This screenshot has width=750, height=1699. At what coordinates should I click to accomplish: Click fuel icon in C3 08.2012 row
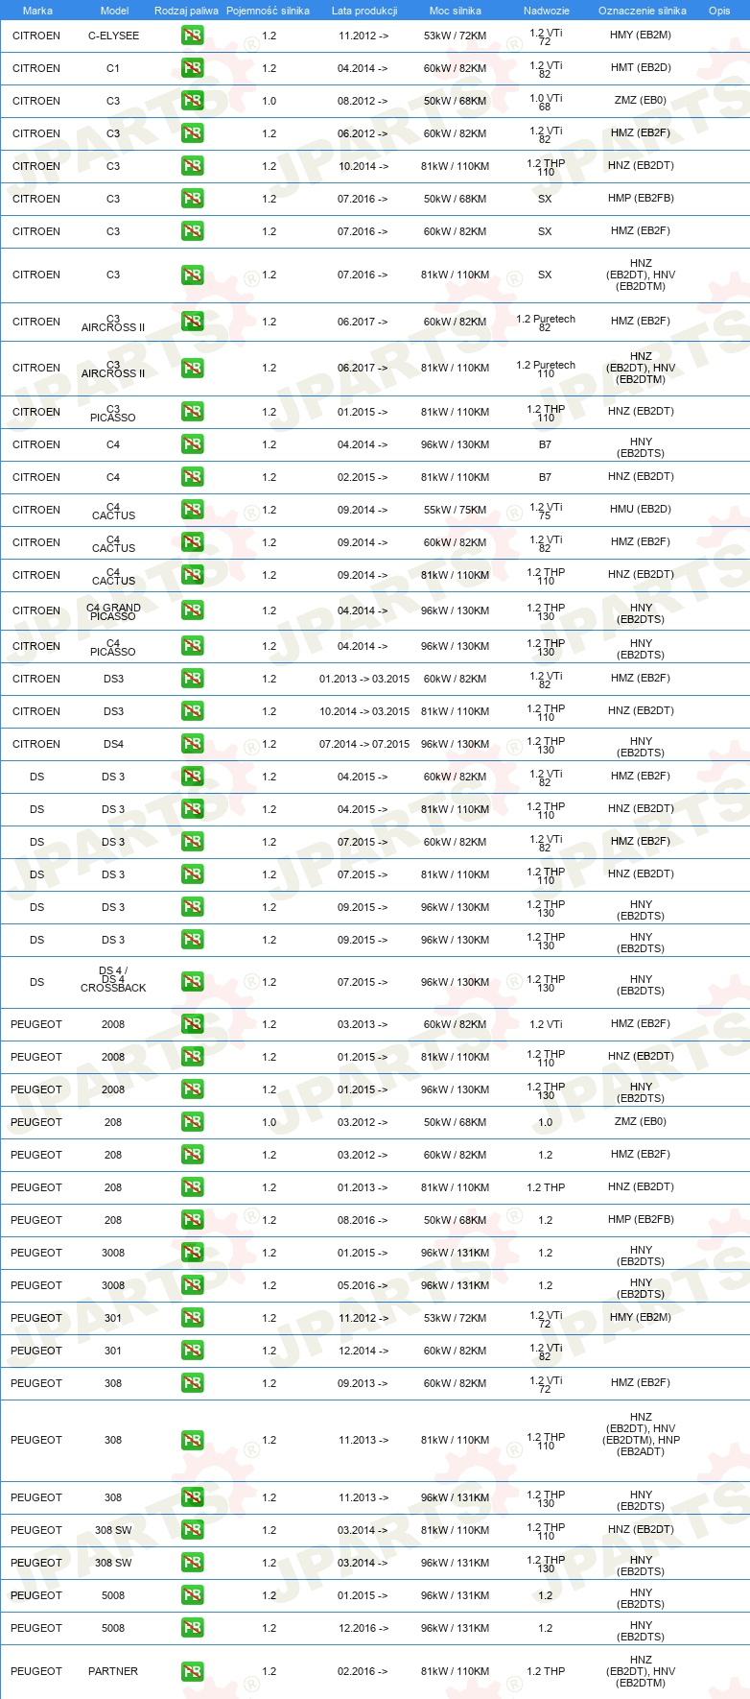click(192, 101)
